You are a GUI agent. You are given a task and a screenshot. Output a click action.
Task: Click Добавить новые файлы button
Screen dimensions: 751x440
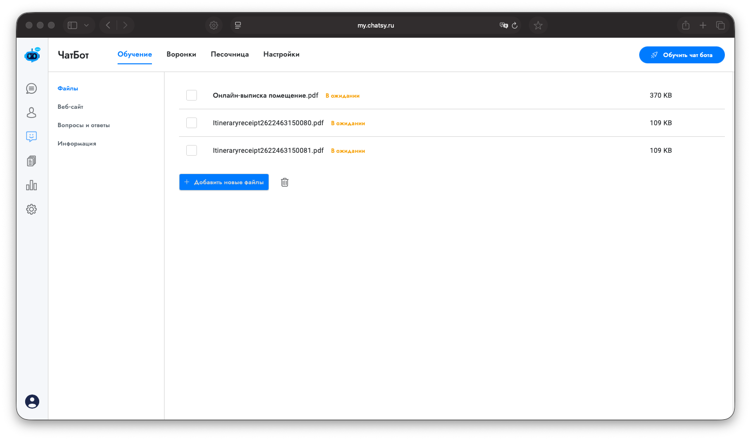tap(224, 182)
